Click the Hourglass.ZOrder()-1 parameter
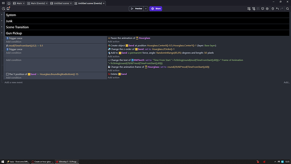Screen dimensions: 291x164 pyautogui.click(x=163, y=49)
